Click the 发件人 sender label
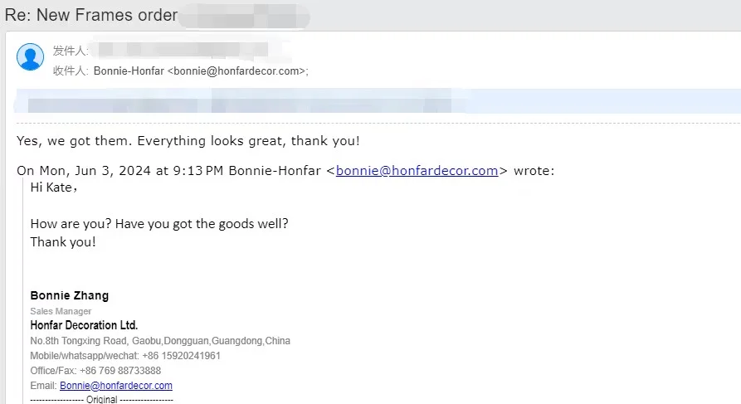 tap(70, 51)
